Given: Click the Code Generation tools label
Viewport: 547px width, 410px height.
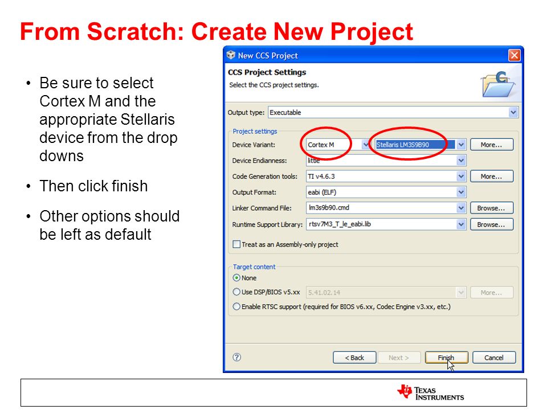Looking at the screenshot, I should tap(265, 177).
